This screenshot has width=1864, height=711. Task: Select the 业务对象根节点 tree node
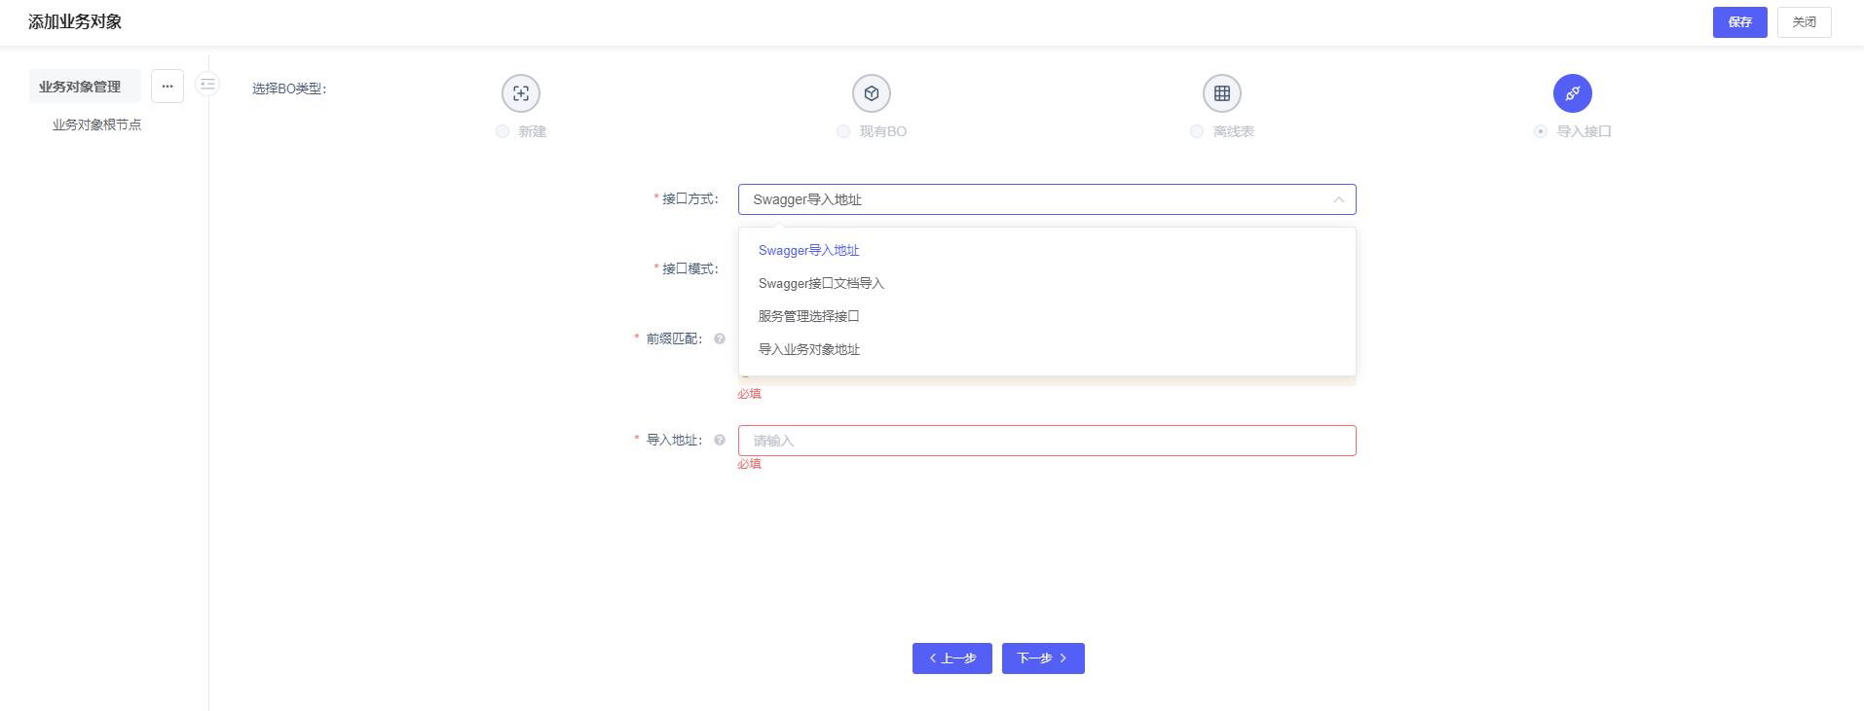coord(96,124)
